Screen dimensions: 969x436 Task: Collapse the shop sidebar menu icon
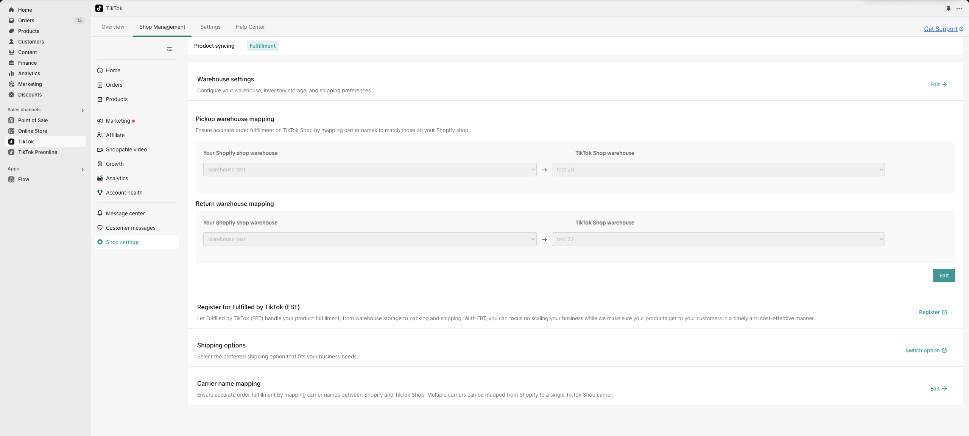tap(170, 49)
